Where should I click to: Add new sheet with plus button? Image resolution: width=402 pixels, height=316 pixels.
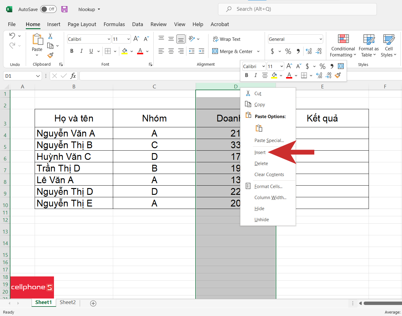point(93,303)
